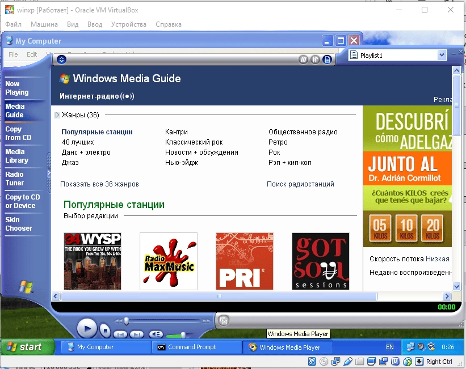Image resolution: width=466 pixels, height=369 pixels.
Task: Toggle playlist pane round button
Action: pos(327,60)
